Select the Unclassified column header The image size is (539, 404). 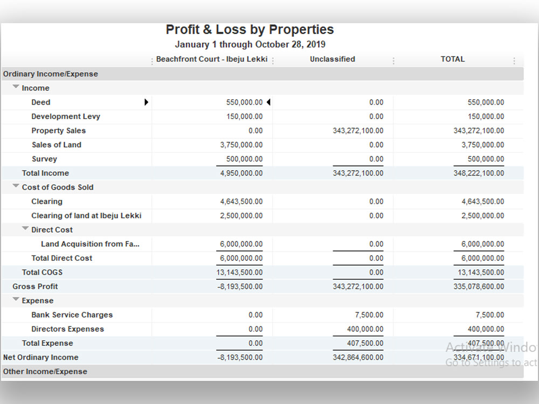coord(333,59)
